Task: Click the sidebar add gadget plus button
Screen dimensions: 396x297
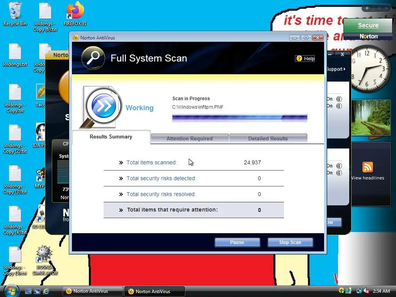Action: [367, 9]
